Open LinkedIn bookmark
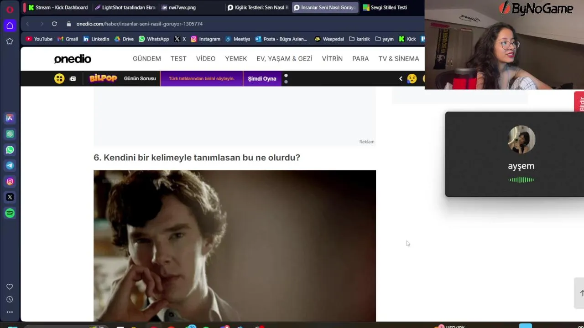Viewport: 584px width, 328px height. [96, 39]
